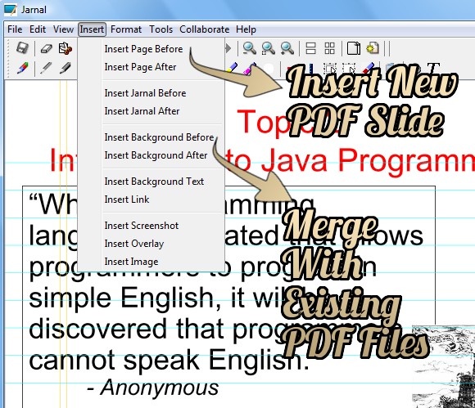Click the Jarnal app icon in title bar
Viewport: 475px width, 408px height.
click(x=11, y=9)
